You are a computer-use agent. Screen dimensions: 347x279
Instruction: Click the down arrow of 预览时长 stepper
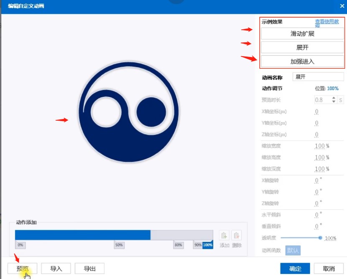pos(334,102)
